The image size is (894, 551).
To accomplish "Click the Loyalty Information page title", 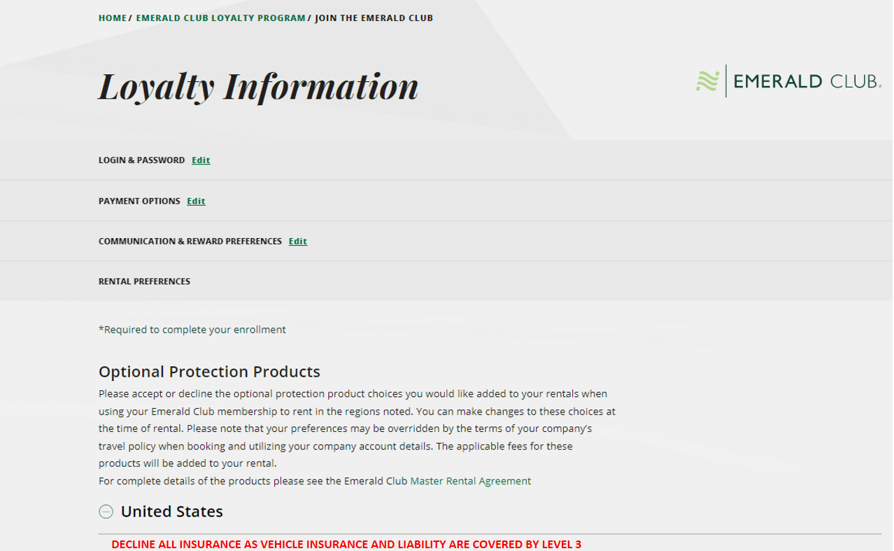I will pos(258,86).
